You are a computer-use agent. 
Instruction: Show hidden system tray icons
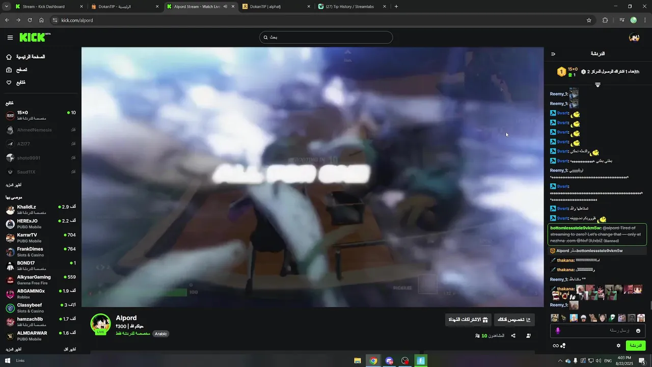point(560,360)
